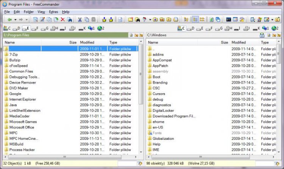Open the Edit menu
This screenshot has width=284, height=169.
coord(17,12)
